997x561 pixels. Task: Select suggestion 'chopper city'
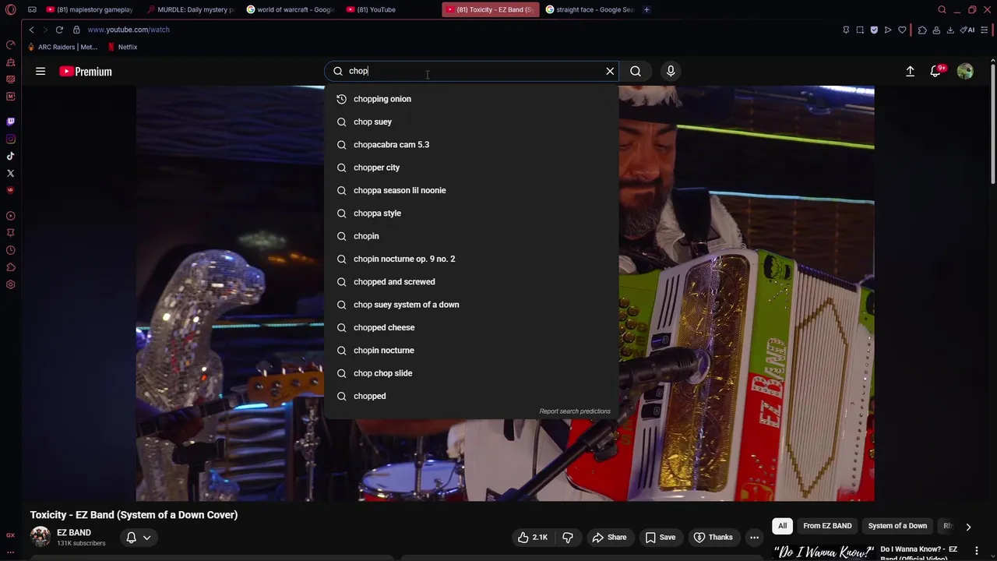[x=471, y=168]
